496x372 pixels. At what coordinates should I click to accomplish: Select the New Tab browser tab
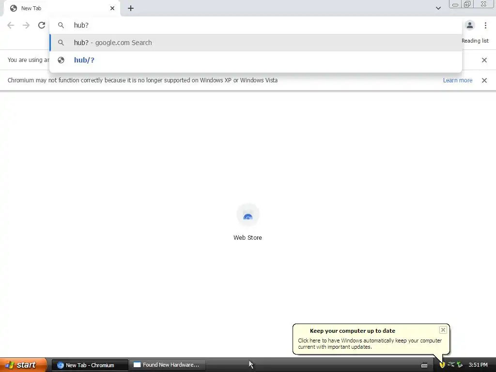pos(62,8)
